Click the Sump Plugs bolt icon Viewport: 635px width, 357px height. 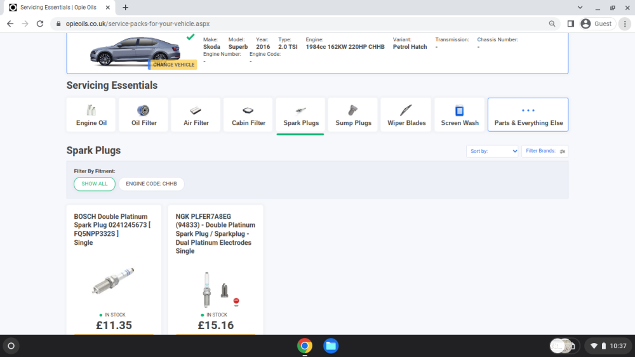(x=352, y=110)
